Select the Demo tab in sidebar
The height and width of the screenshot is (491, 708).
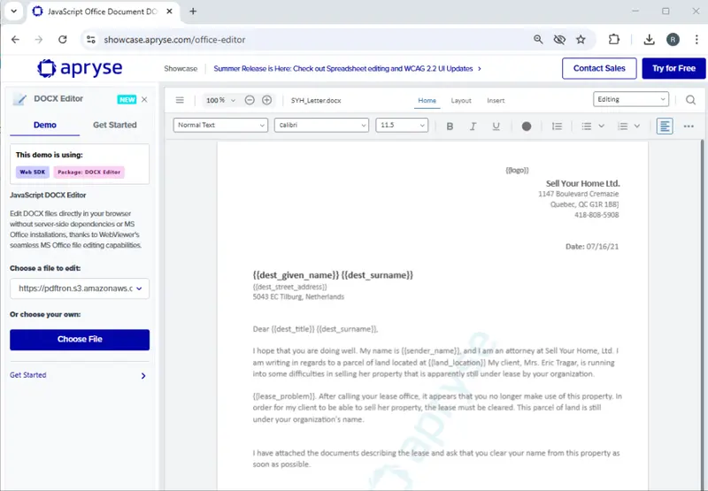coord(45,125)
